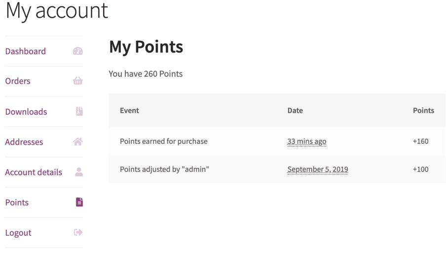Open the Dashboard menu link
This screenshot has height=253, width=448.
click(26, 51)
